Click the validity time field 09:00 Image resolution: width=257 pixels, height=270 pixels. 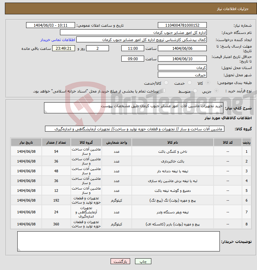[x=132, y=59]
